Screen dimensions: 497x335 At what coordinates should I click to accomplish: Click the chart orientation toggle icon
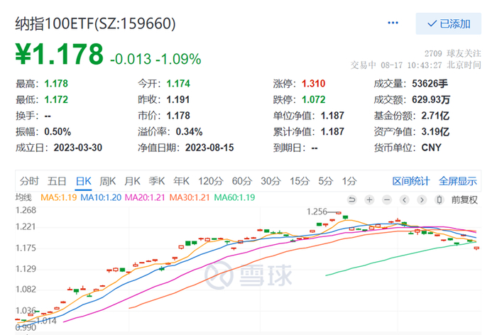439,199
